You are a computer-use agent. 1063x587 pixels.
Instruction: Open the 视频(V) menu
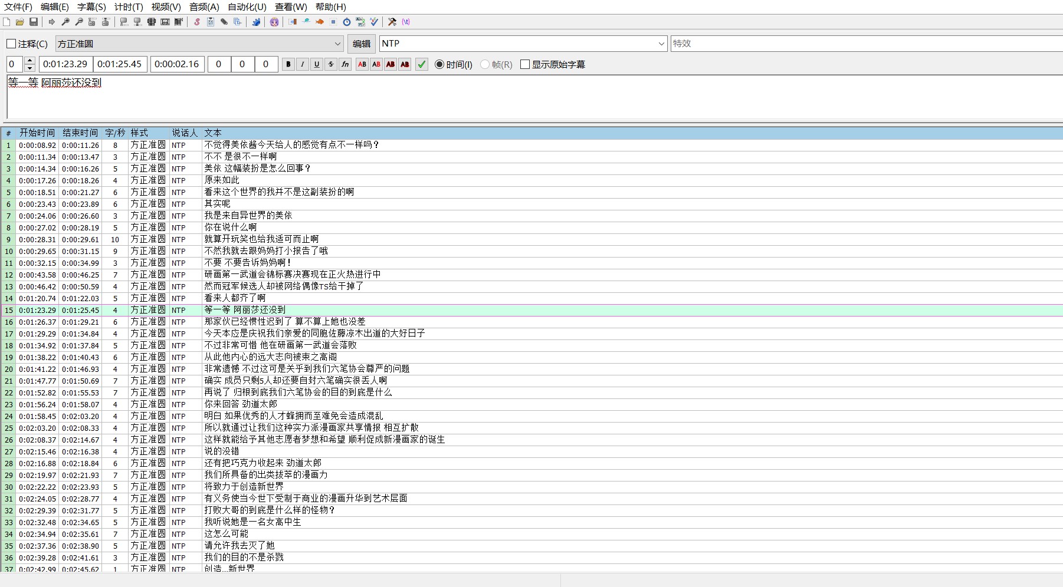point(166,7)
